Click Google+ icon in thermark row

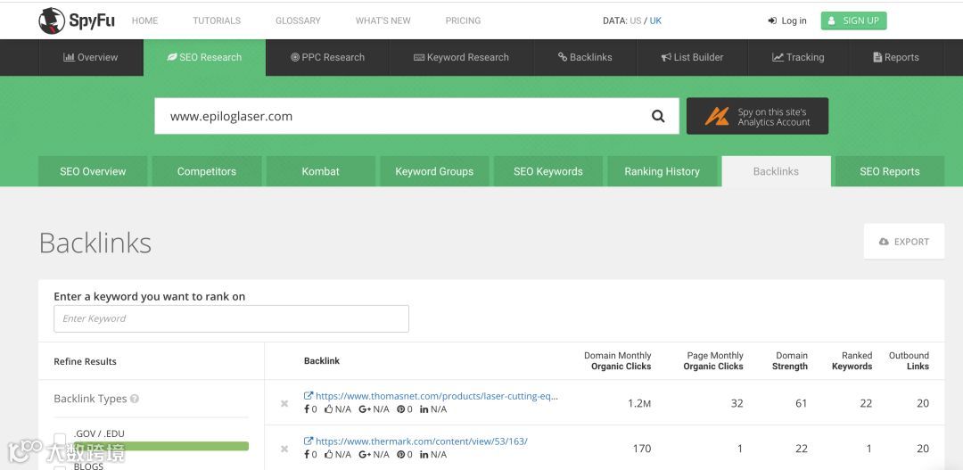tap(365, 455)
